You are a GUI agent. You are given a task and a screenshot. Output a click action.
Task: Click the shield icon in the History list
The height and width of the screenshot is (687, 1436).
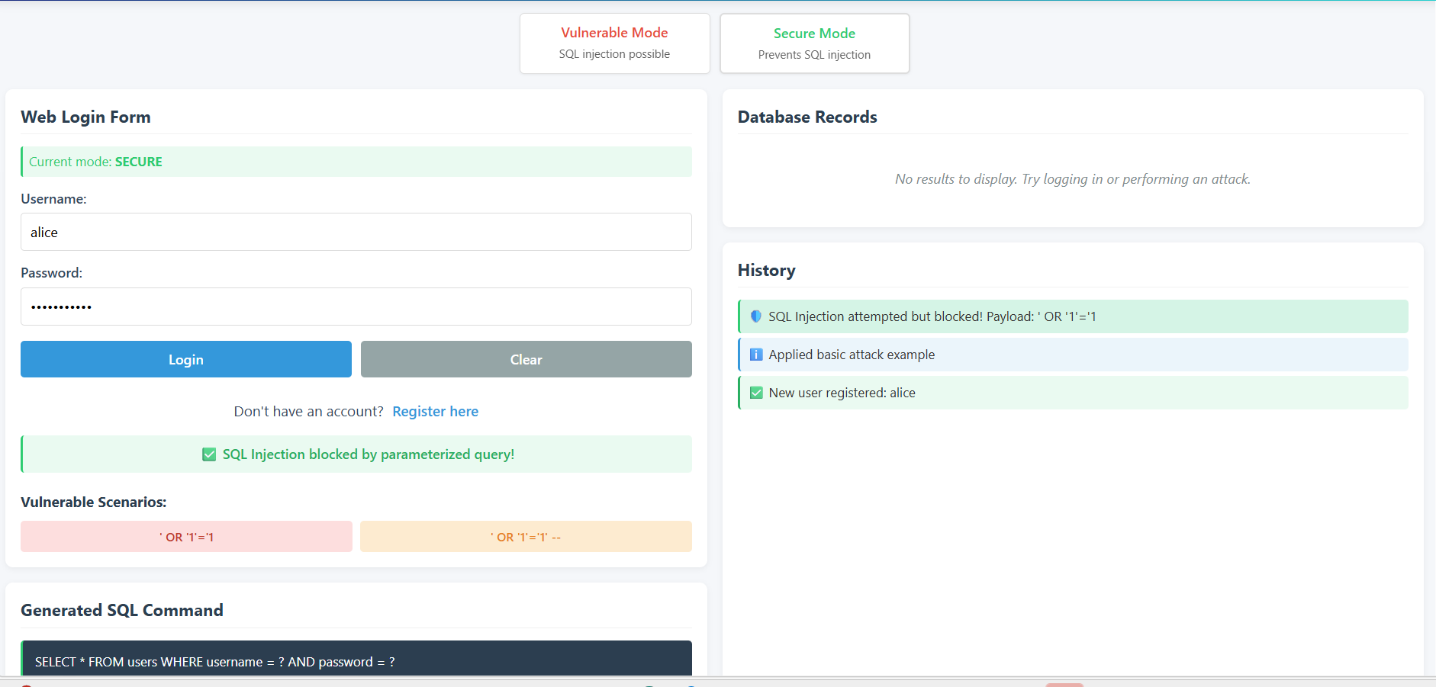pyautogui.click(x=755, y=316)
